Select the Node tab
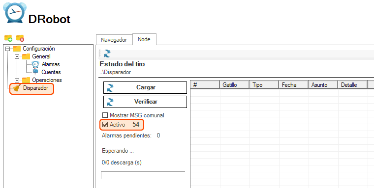The width and height of the screenshot is (374, 188). (144, 39)
